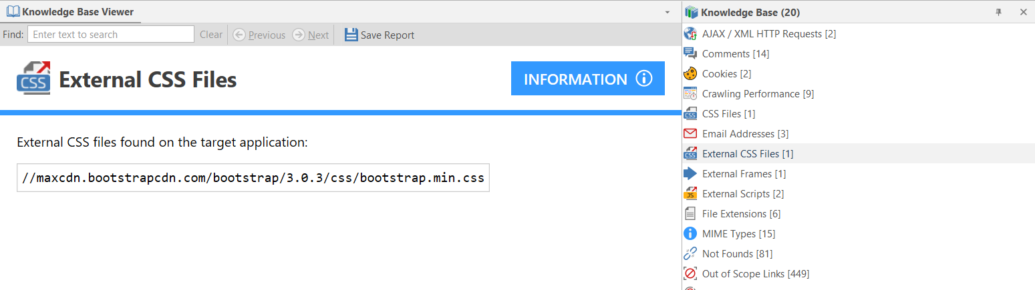Click the External Frames arrow icon
The width and height of the screenshot is (1035, 290).
click(x=690, y=174)
